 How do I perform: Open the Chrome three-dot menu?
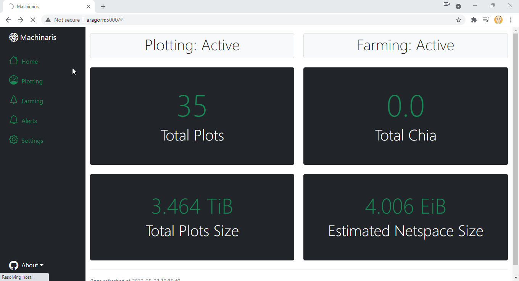point(511,20)
